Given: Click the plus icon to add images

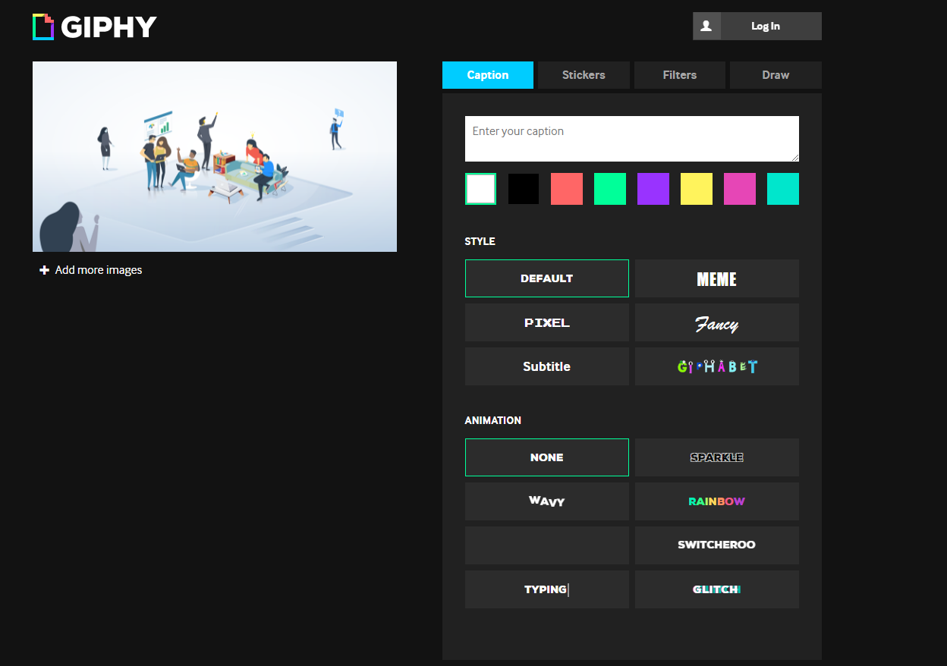Looking at the screenshot, I should point(45,270).
